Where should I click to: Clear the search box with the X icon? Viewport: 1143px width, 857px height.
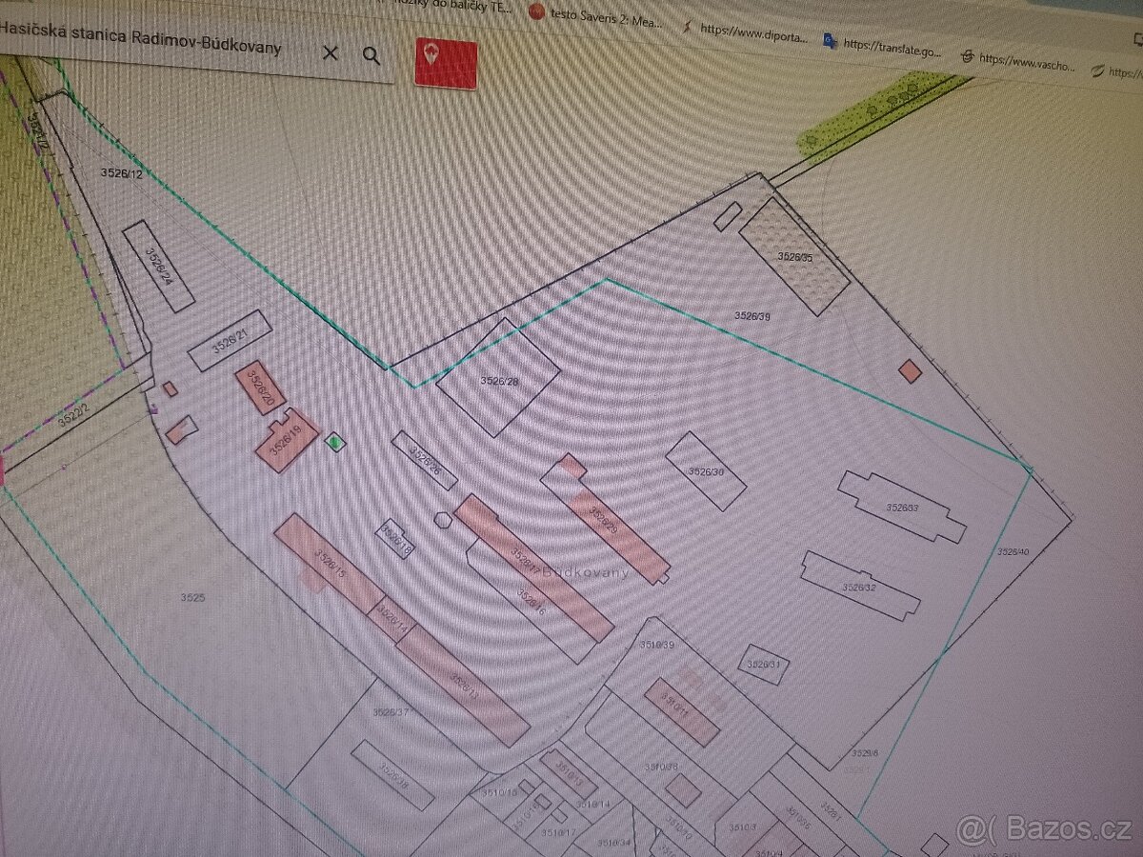330,53
